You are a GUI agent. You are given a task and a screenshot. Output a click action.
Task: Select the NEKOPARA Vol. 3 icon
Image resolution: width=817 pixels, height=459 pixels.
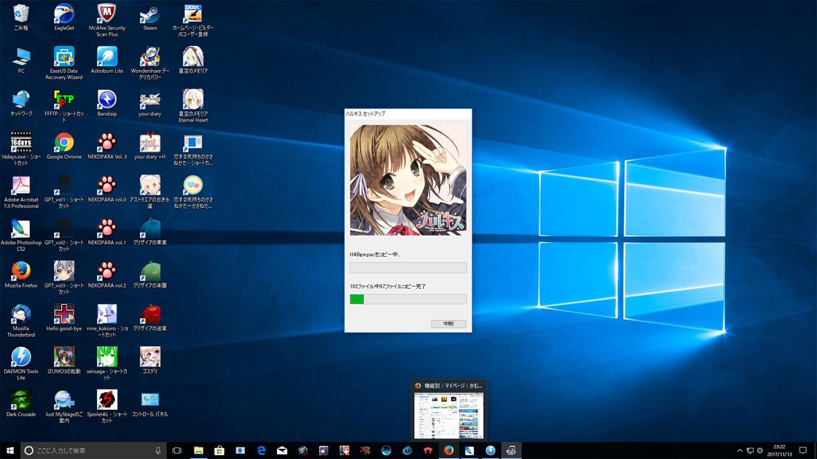pos(107,146)
